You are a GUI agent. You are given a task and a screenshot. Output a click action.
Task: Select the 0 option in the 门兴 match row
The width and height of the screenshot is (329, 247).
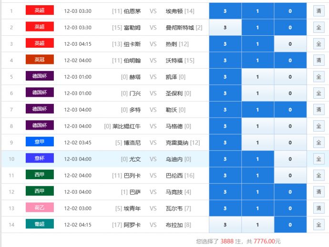click(290, 93)
